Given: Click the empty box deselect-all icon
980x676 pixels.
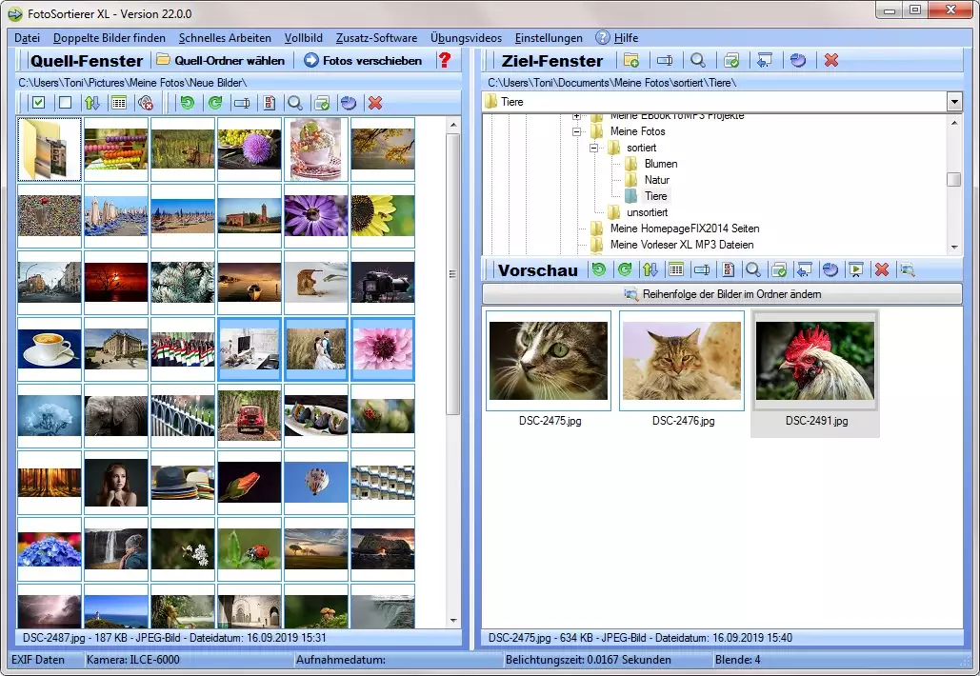Looking at the screenshot, I should pos(65,103).
